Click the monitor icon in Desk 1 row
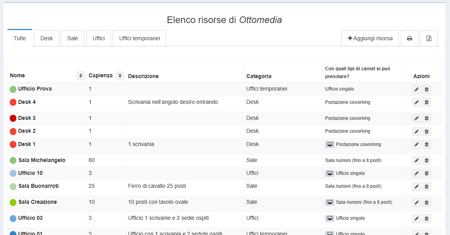This screenshot has height=235, width=450. pyautogui.click(x=330, y=144)
